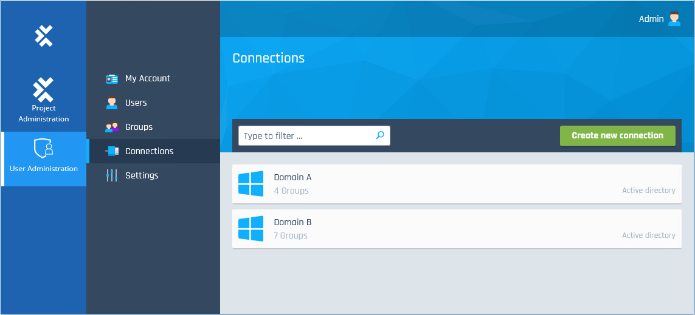Click the Groups people icon
The height and width of the screenshot is (315, 695).
click(112, 127)
